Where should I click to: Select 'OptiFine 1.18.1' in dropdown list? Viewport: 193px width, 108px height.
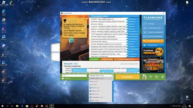100,91
